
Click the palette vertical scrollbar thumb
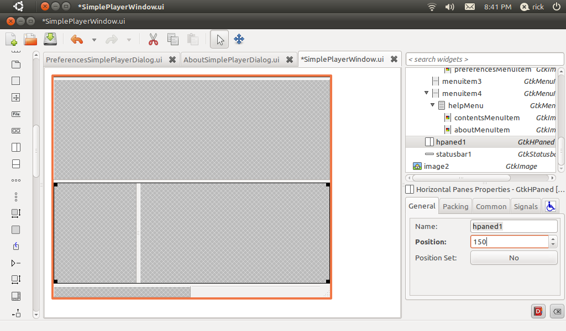[36, 151]
